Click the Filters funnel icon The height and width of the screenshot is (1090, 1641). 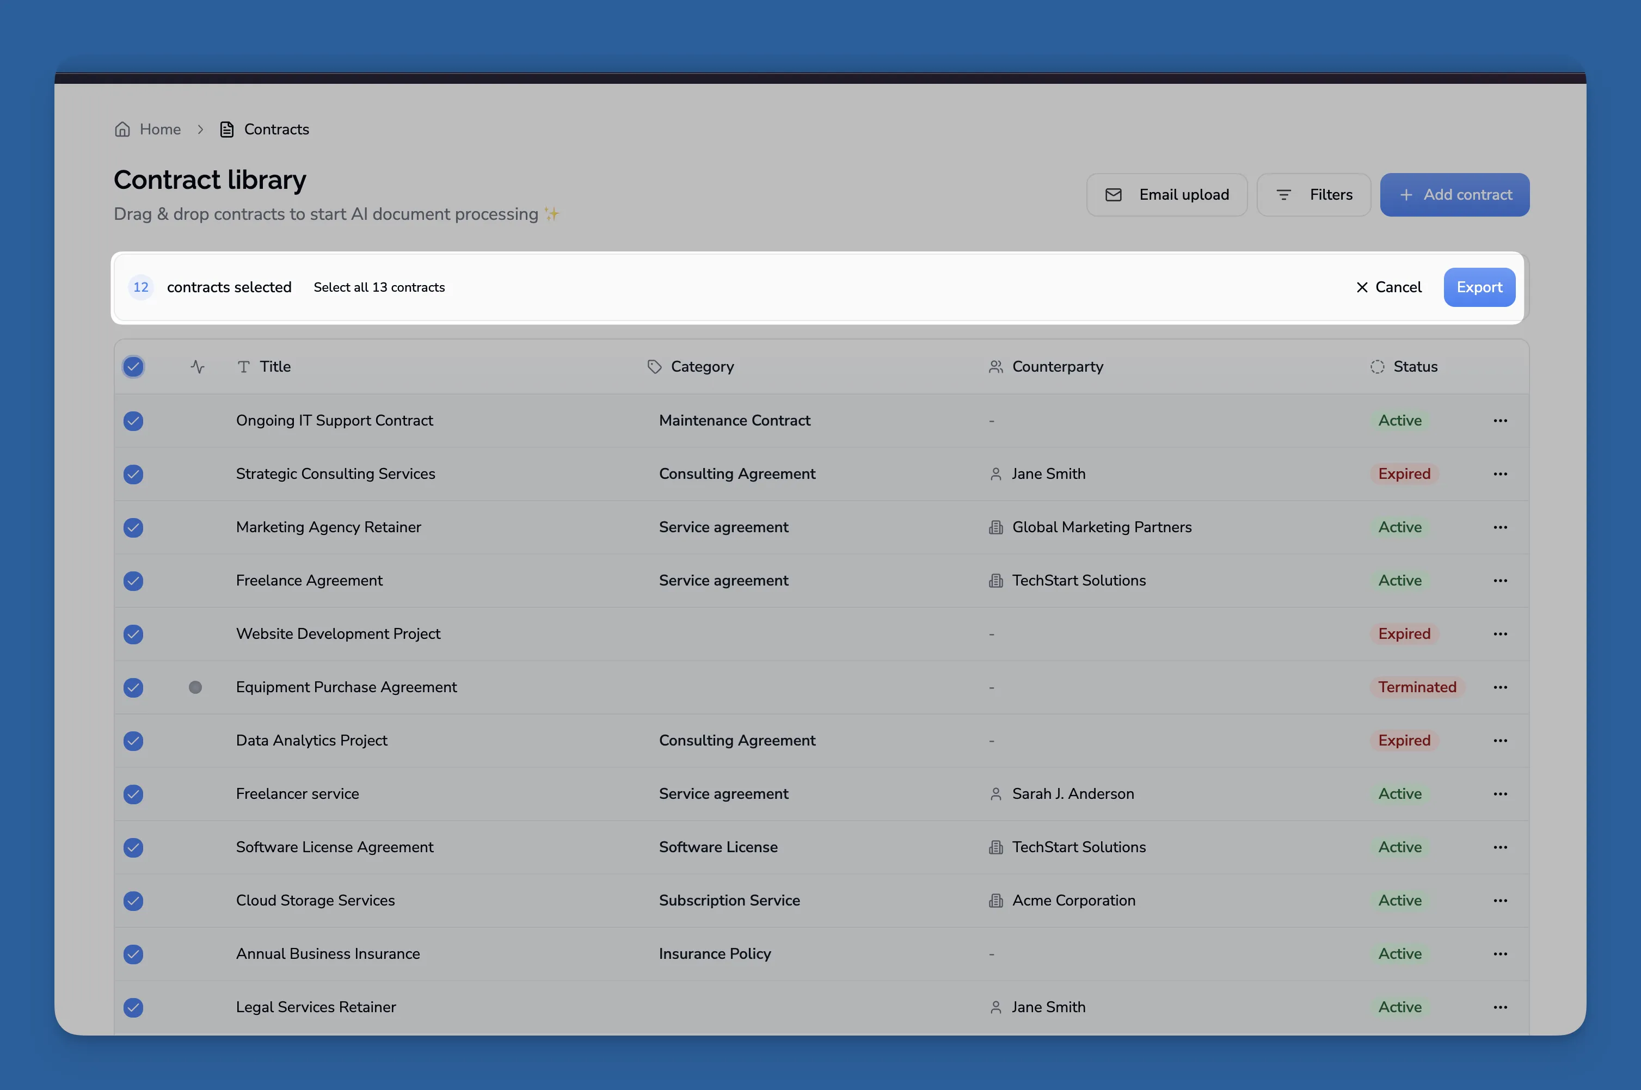[x=1284, y=195]
